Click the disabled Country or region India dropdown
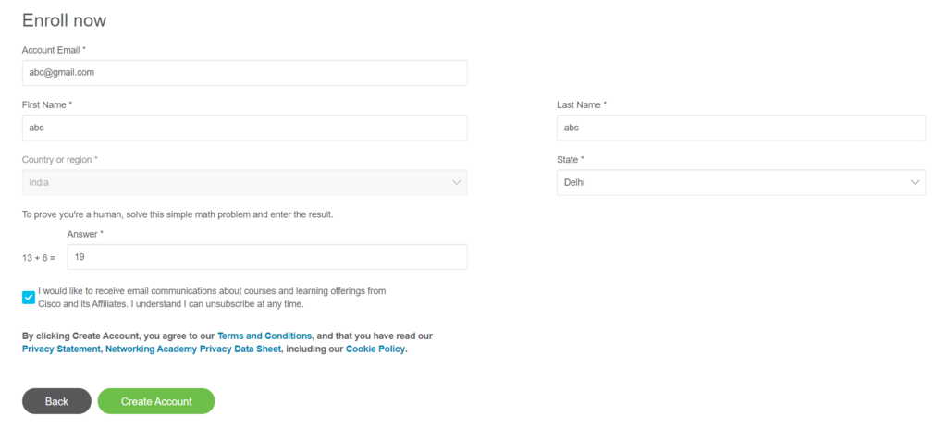 244,182
